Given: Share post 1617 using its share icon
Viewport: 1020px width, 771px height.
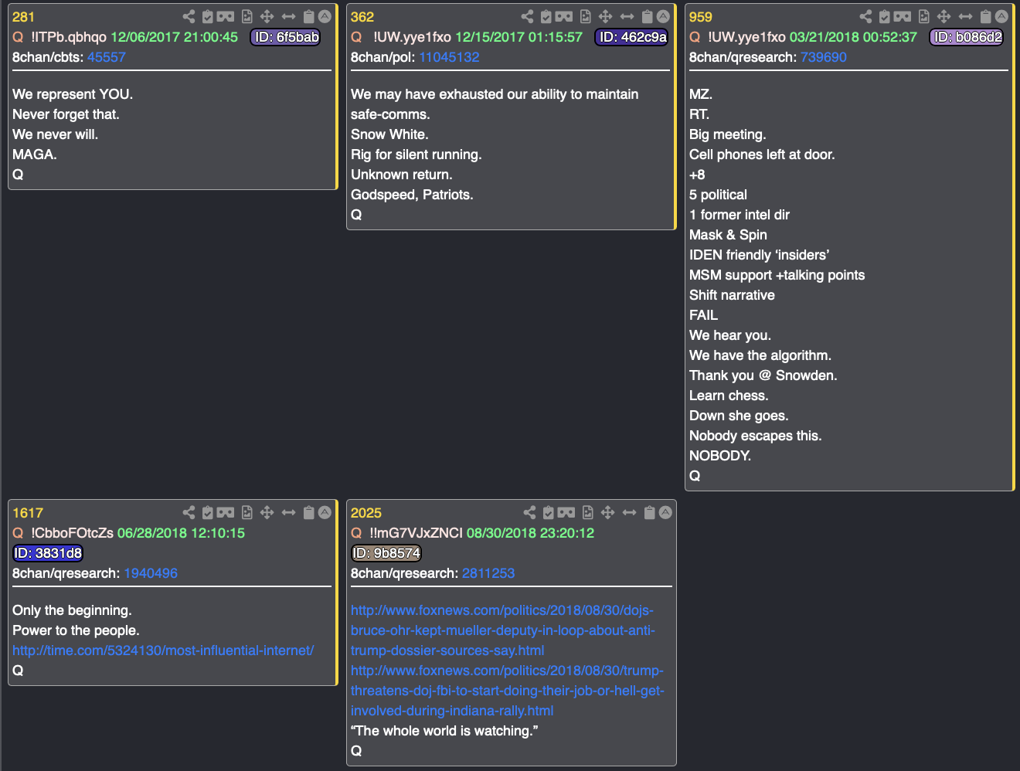Looking at the screenshot, I should (189, 512).
